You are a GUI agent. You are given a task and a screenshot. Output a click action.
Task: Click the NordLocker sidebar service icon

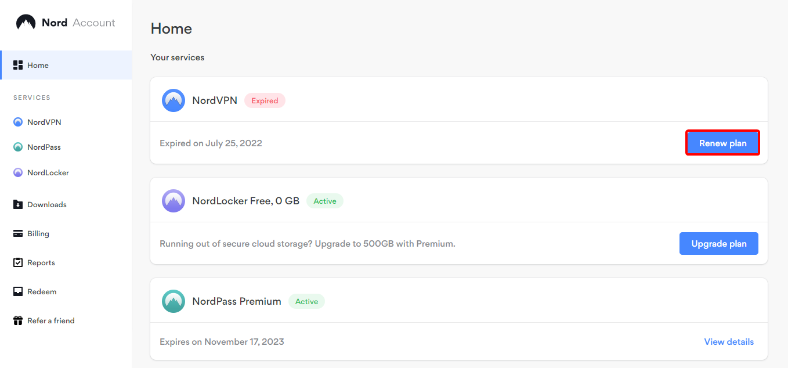tap(18, 173)
